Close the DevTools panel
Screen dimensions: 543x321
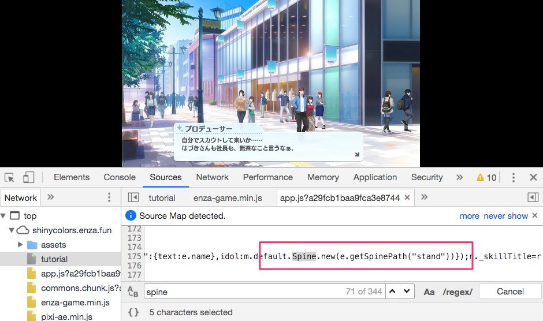(533, 178)
